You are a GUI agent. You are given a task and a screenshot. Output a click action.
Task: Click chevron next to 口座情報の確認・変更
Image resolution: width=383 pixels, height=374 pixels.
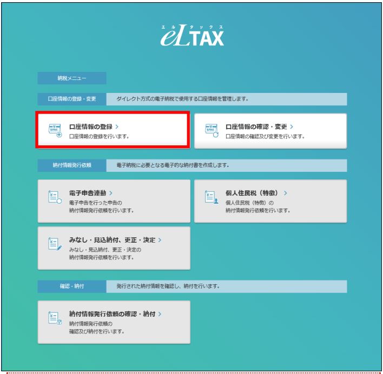tap(292, 126)
